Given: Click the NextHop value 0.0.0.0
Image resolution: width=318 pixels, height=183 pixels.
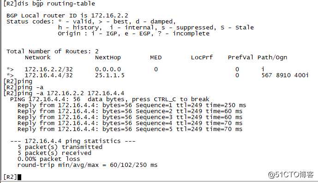Looking at the screenshot, I should tap(108, 69).
